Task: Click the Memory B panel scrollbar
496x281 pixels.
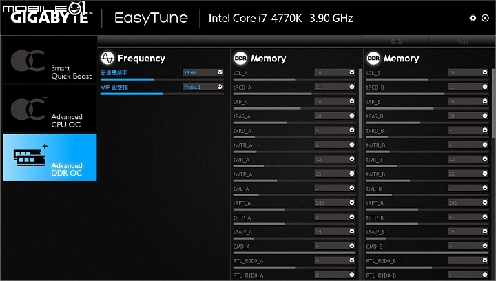Action: (494, 103)
